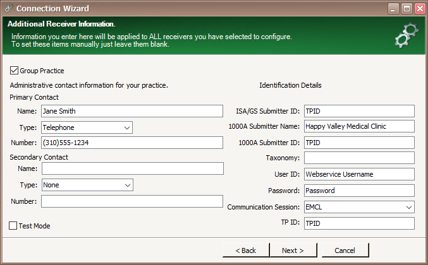
Task: Click the 'Secondary Contact' label
Action: tap(39, 157)
